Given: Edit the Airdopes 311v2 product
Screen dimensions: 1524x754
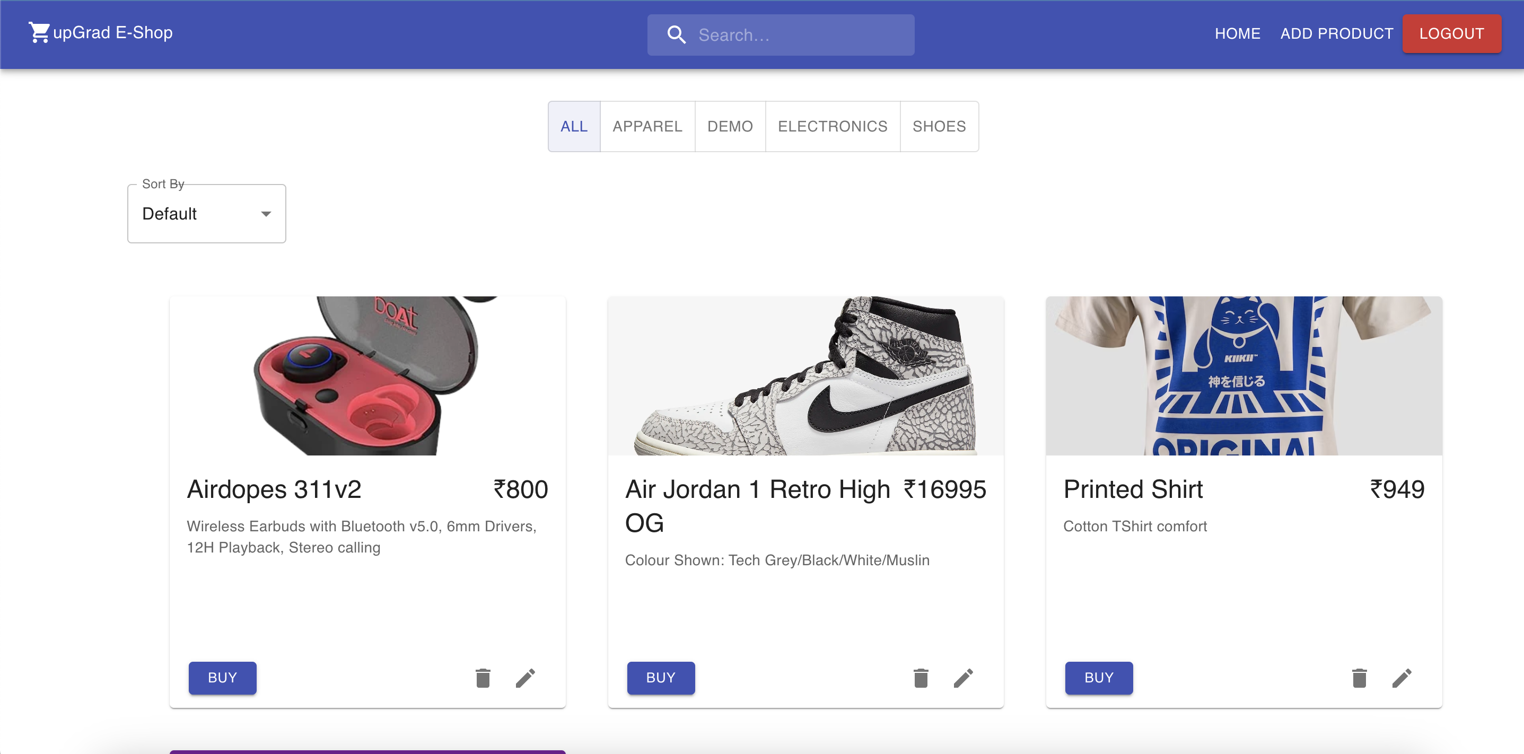Looking at the screenshot, I should 525,678.
